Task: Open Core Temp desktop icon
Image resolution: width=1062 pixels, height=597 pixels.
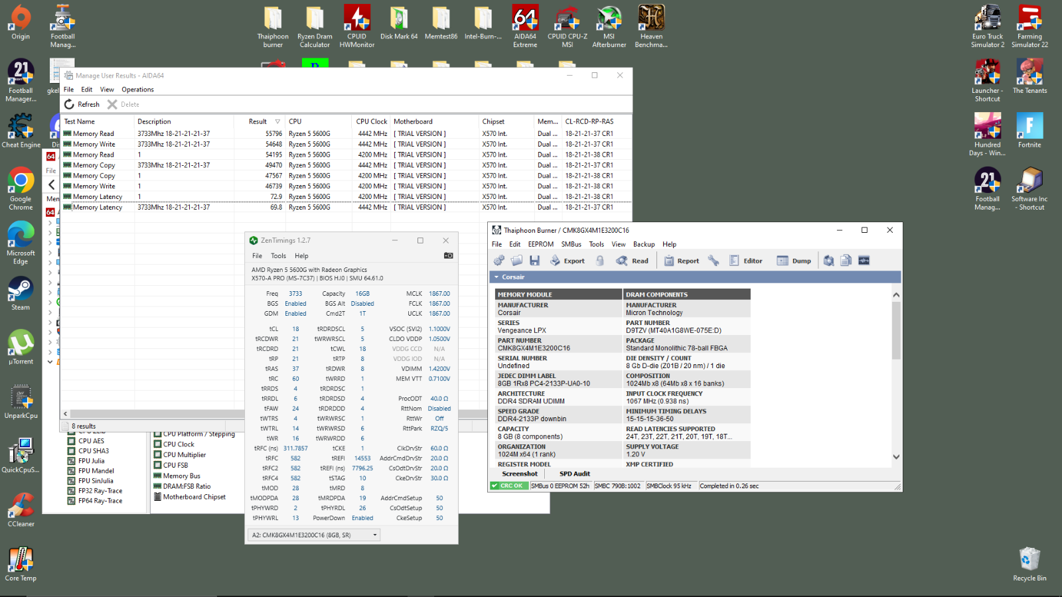Action: coord(21,564)
